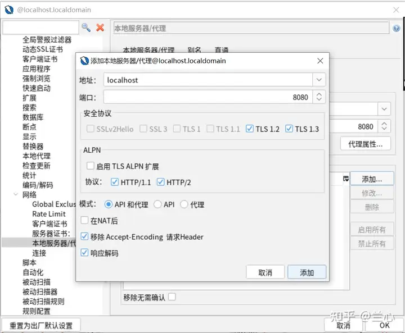Image resolution: width=405 pixels, height=333 pixels.
Task: Click '取消' in the add dialog
Action: [265, 272]
